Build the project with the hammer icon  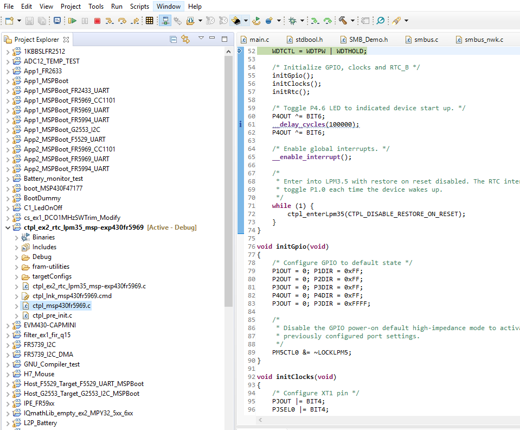pyautogui.click(x=343, y=20)
